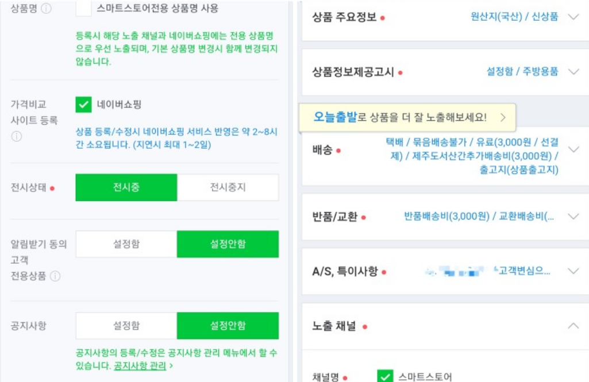Uncheck the 스마트스토어 channel checkbox
The height and width of the screenshot is (382, 589).
(x=384, y=375)
